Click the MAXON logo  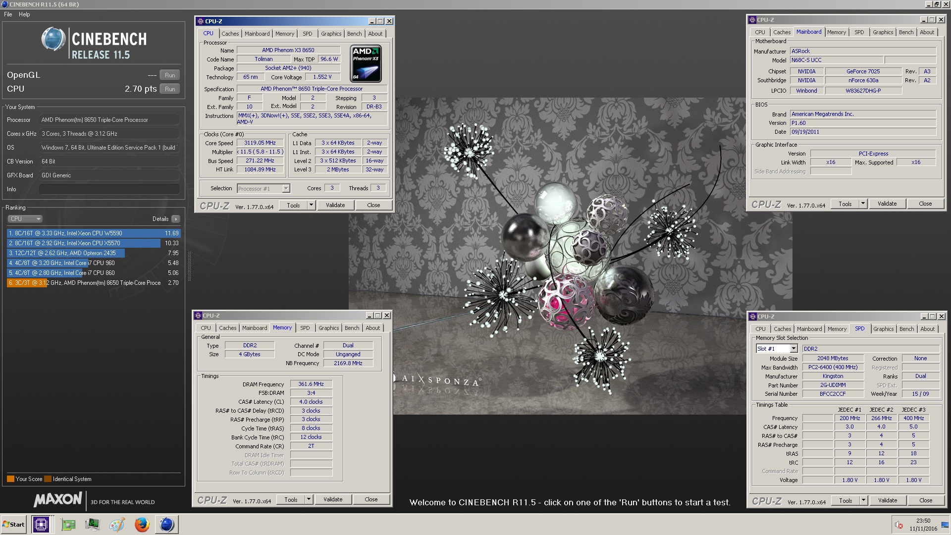(x=57, y=499)
